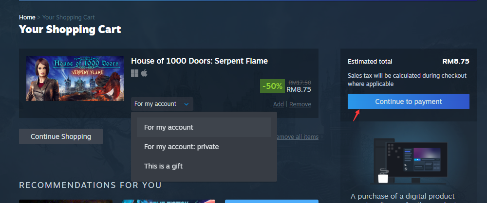The width and height of the screenshot is (487, 203).
Task: Remove Serpent Flame from the cart
Action: [300, 104]
